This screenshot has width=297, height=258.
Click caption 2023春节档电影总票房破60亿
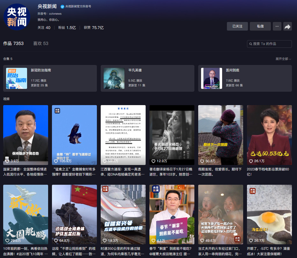(268, 172)
